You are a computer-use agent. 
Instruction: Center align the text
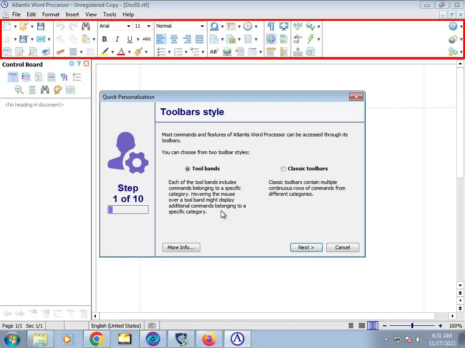(174, 39)
